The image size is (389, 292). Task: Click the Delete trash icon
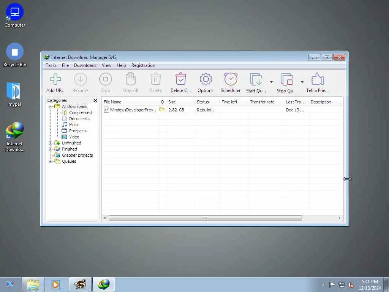tap(155, 79)
